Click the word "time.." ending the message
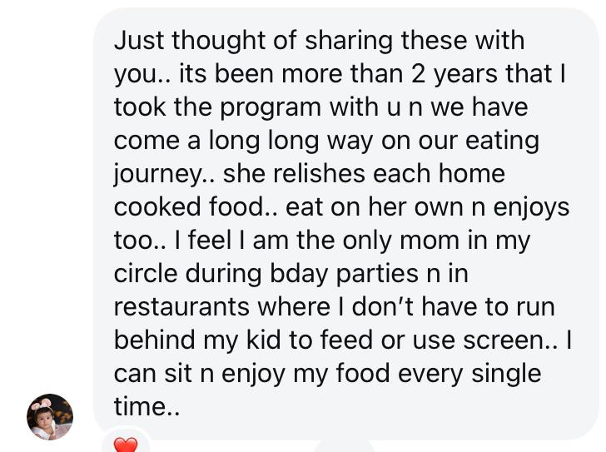Image resolution: width=606 pixels, height=452 pixels. [x=146, y=407]
